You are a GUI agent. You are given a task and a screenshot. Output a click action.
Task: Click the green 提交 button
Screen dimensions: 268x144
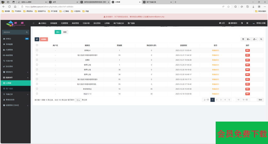point(58,32)
